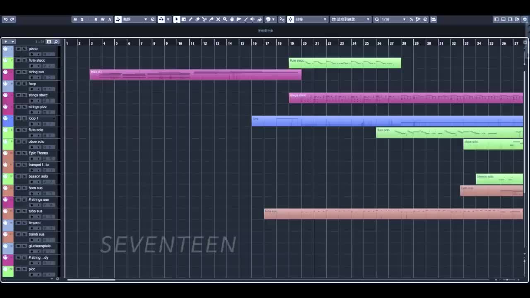The image size is (530, 298).
Task: Toggle the Snap on/off button
Action: (291, 19)
